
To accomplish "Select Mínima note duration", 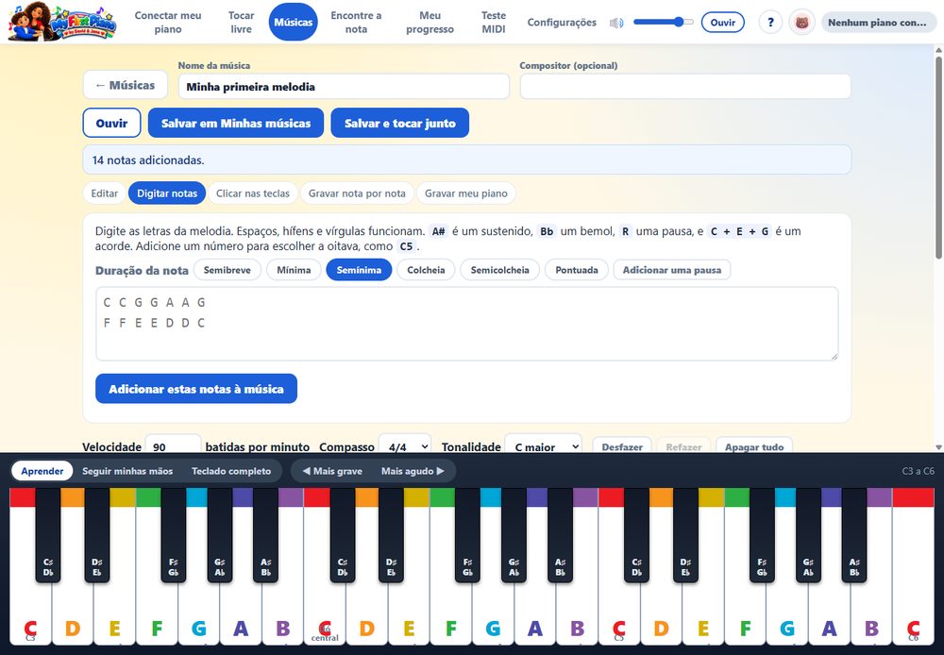I will [294, 270].
